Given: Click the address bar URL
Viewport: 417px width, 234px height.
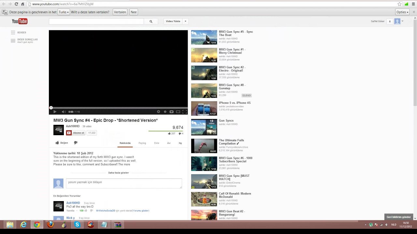Looking at the screenshot, I should 63,4.
